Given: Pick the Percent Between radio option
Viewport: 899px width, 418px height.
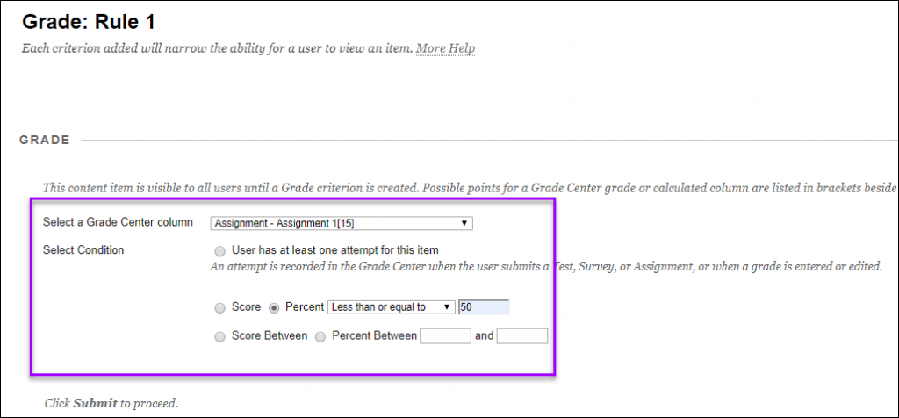Looking at the screenshot, I should pyautogui.click(x=320, y=336).
